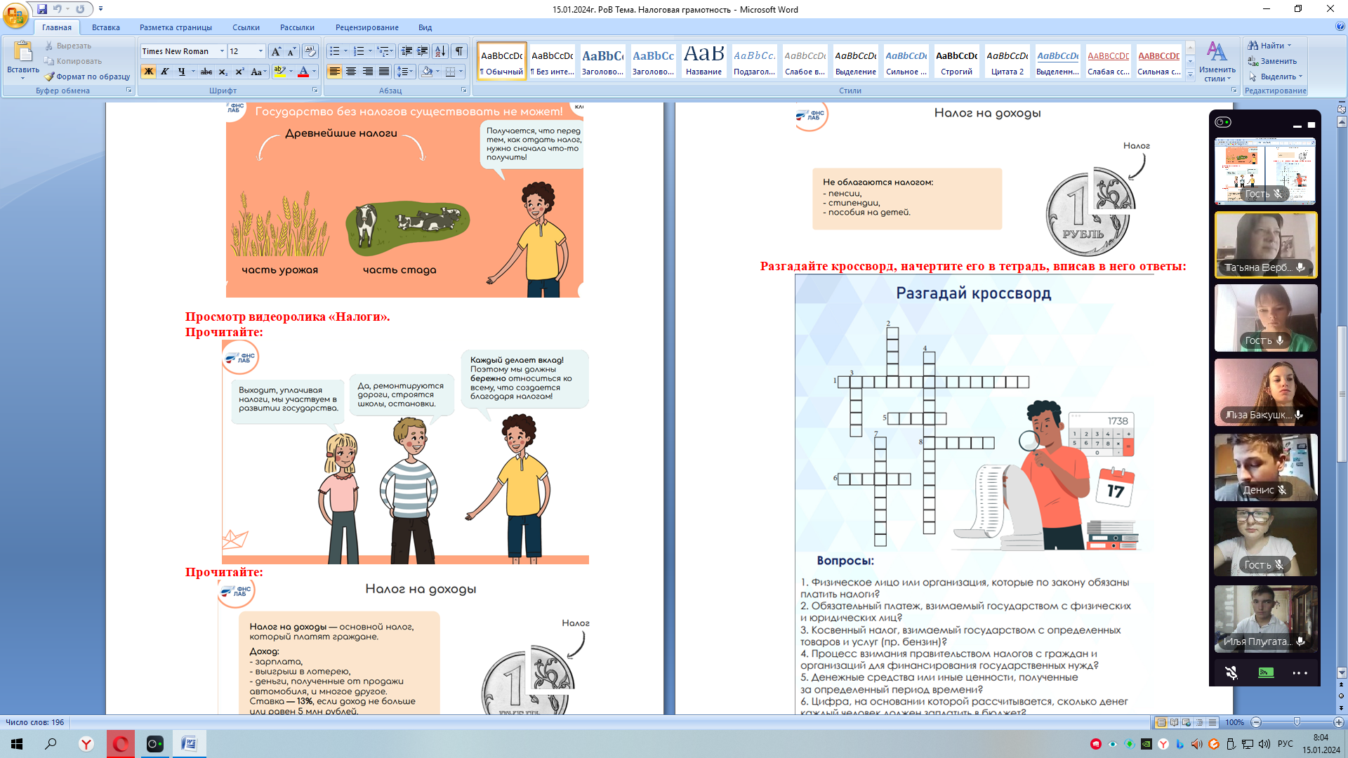Image resolution: width=1348 pixels, height=758 pixels.
Task: Open the Times New Roman font dropdown
Action: pyautogui.click(x=222, y=51)
